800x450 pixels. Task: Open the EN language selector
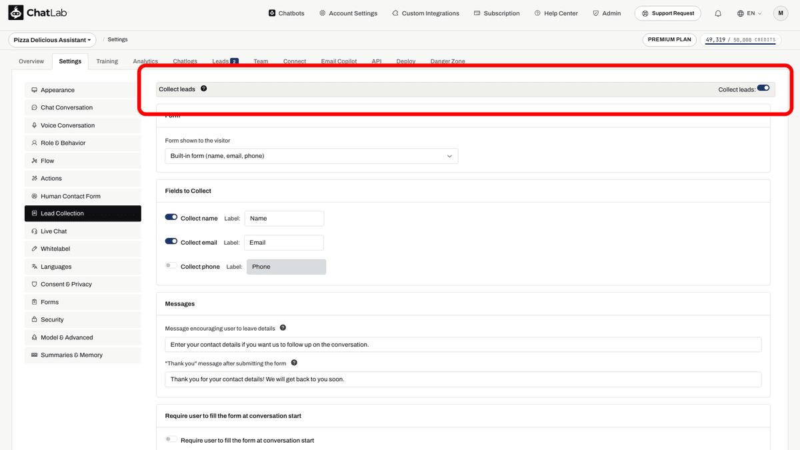[x=749, y=13]
